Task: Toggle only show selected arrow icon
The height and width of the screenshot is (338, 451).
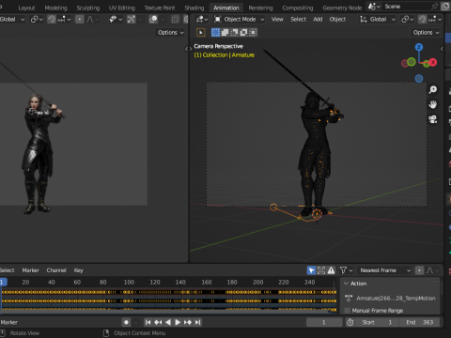Action: pyautogui.click(x=311, y=270)
